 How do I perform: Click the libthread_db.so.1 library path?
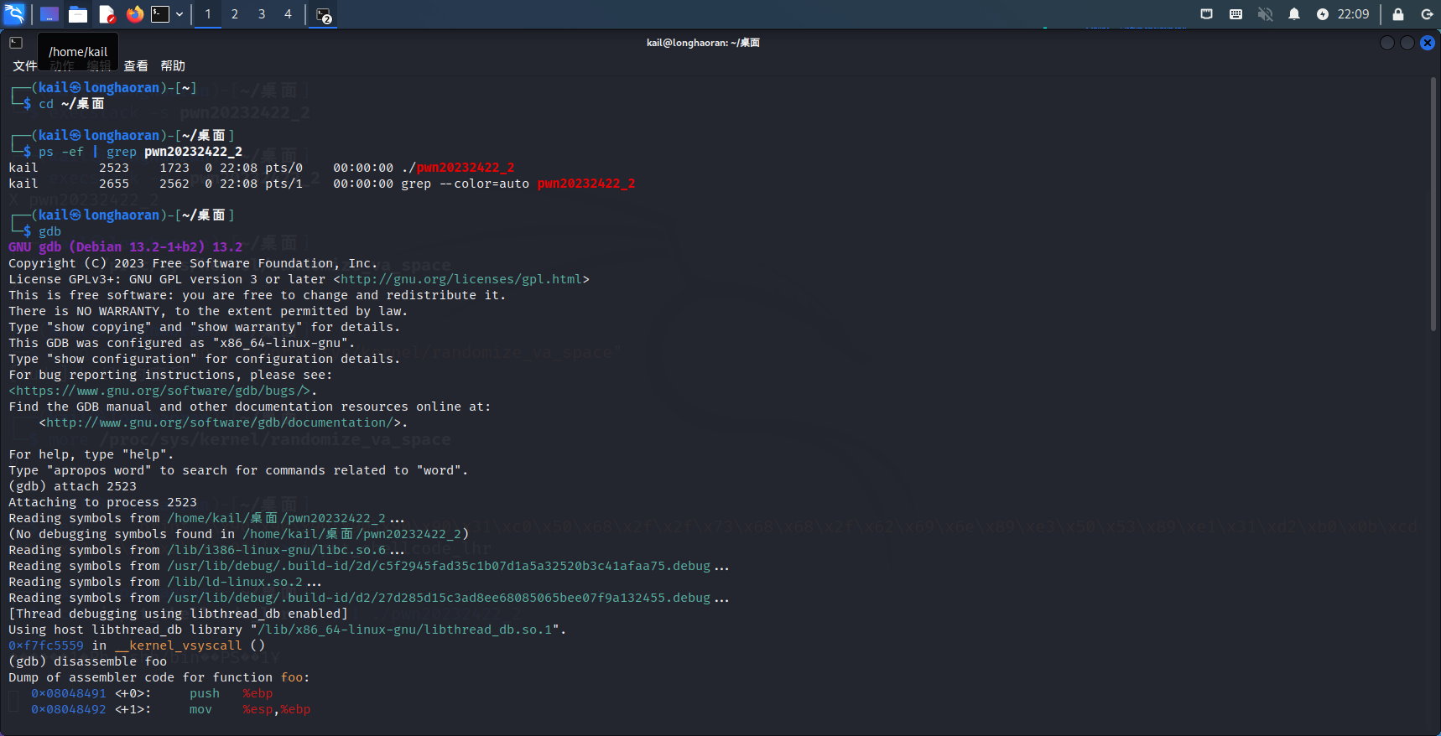point(405,630)
